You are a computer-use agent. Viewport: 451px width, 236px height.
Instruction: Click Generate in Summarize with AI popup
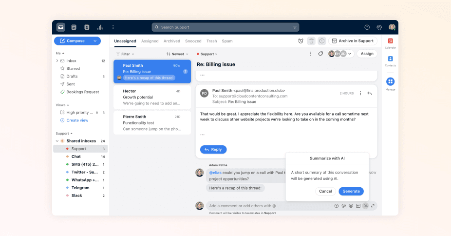click(x=351, y=191)
